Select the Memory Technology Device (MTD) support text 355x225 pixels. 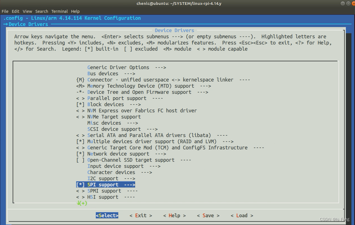[141, 86]
